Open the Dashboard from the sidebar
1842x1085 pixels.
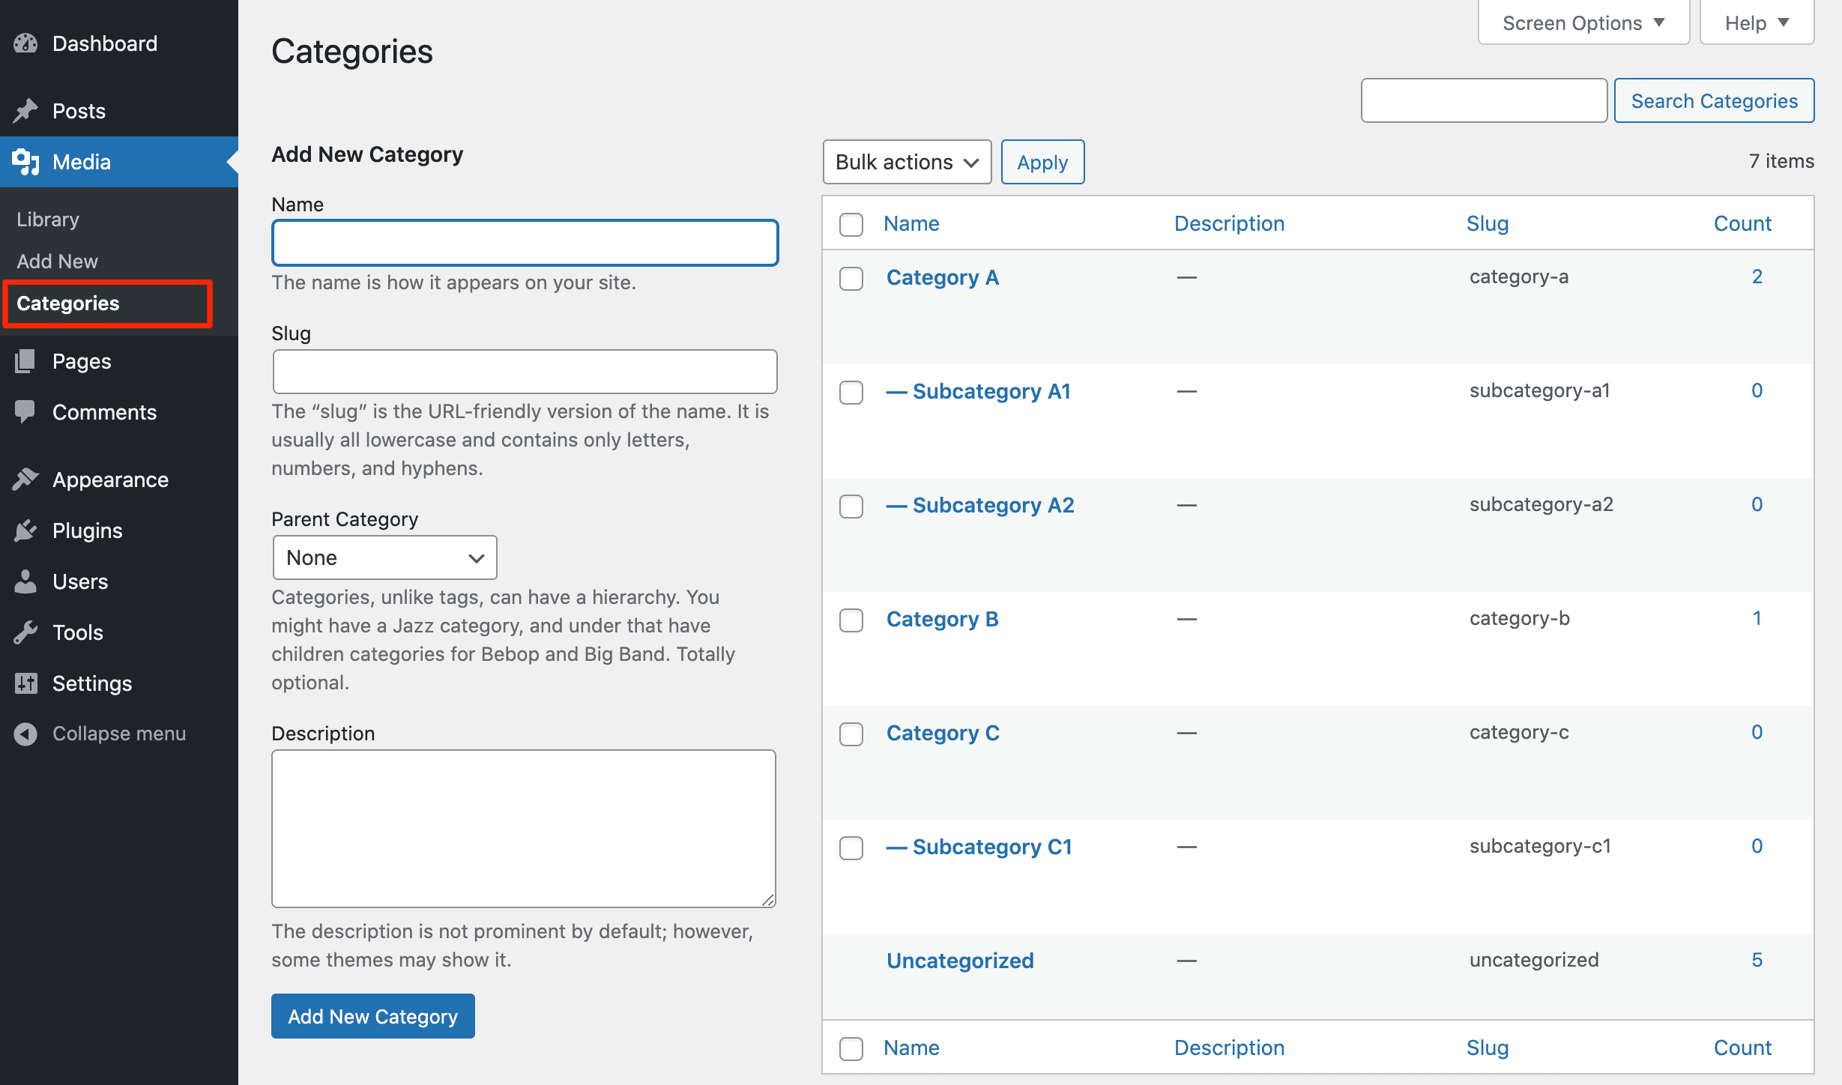click(104, 43)
